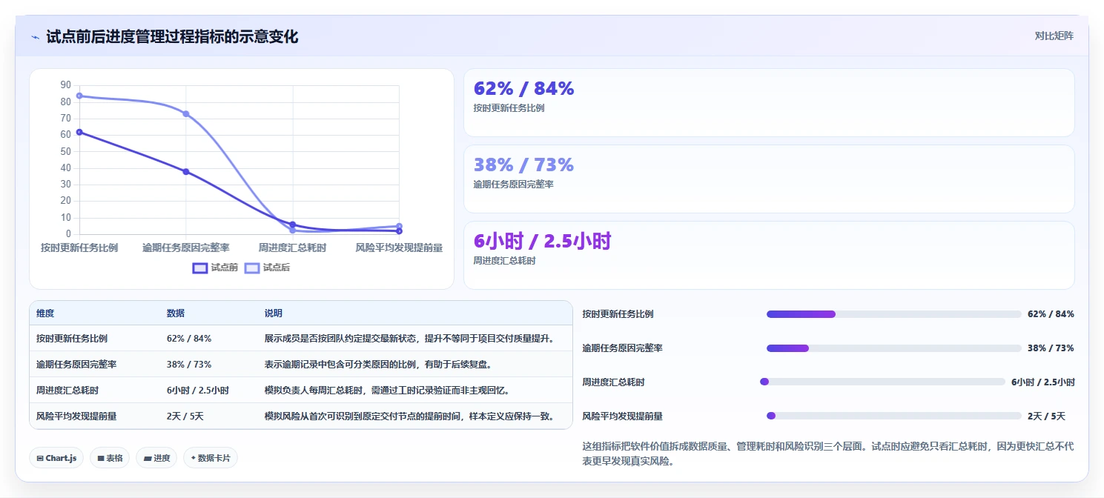
Task: Click the y-axis value 90 on the chart
Action: point(66,85)
